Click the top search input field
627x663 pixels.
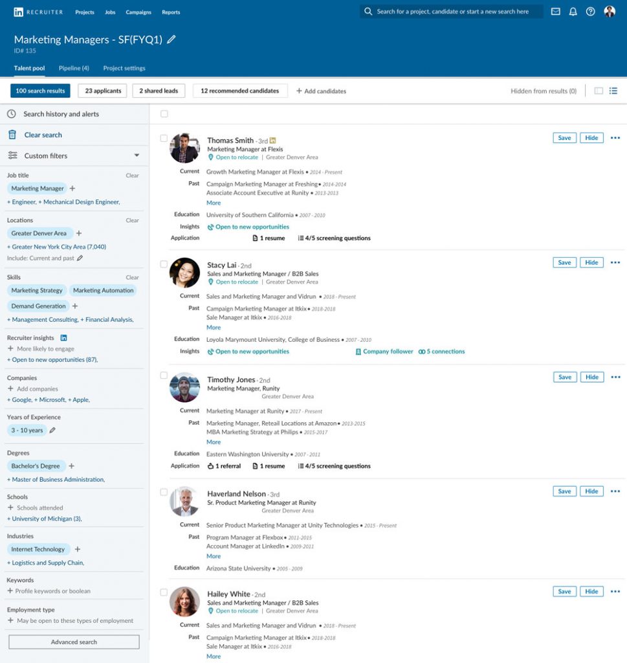[x=453, y=12]
